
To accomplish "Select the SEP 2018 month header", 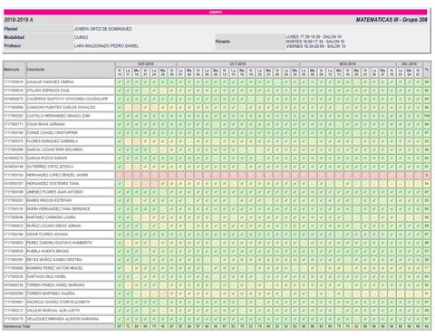I will pos(146,64).
